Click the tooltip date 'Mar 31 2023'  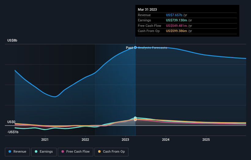(147, 9)
